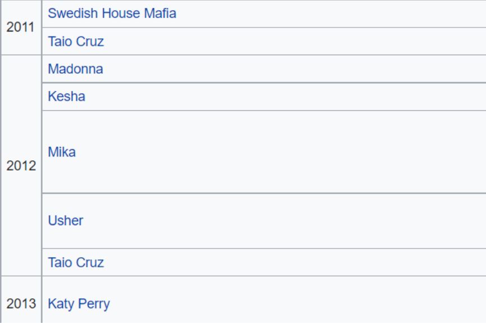Select the 2011 year cell
This screenshot has width=486, height=323.
pyautogui.click(x=21, y=28)
